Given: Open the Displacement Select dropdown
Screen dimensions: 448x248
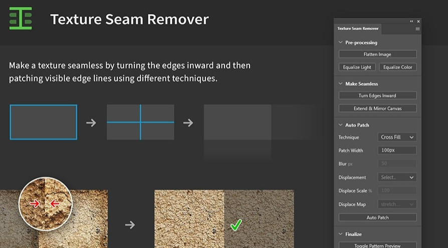Looking at the screenshot, I should (397, 177).
